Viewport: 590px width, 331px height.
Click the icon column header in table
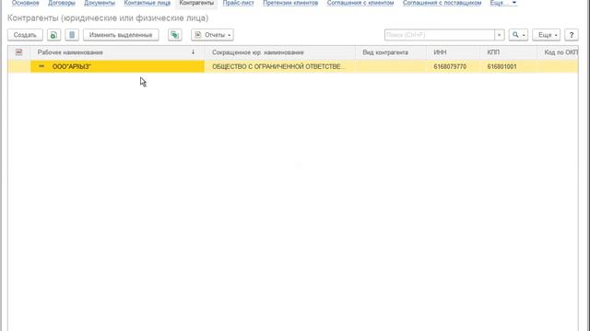pyautogui.click(x=18, y=52)
